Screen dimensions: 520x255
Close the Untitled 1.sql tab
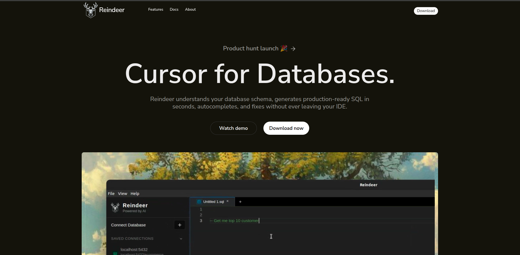click(x=228, y=201)
